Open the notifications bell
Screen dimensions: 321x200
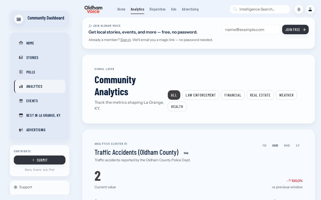299,9
